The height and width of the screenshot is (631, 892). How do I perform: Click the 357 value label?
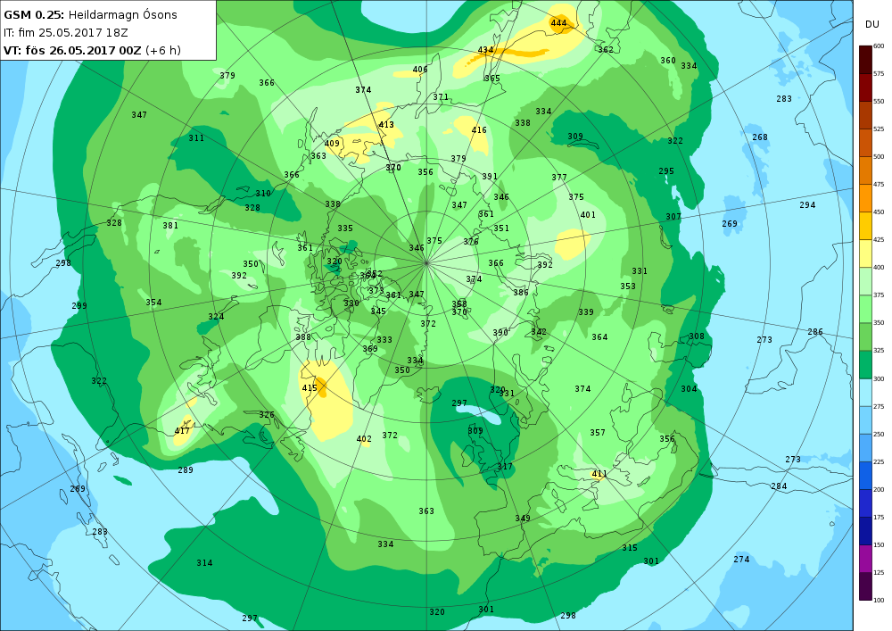598,433
